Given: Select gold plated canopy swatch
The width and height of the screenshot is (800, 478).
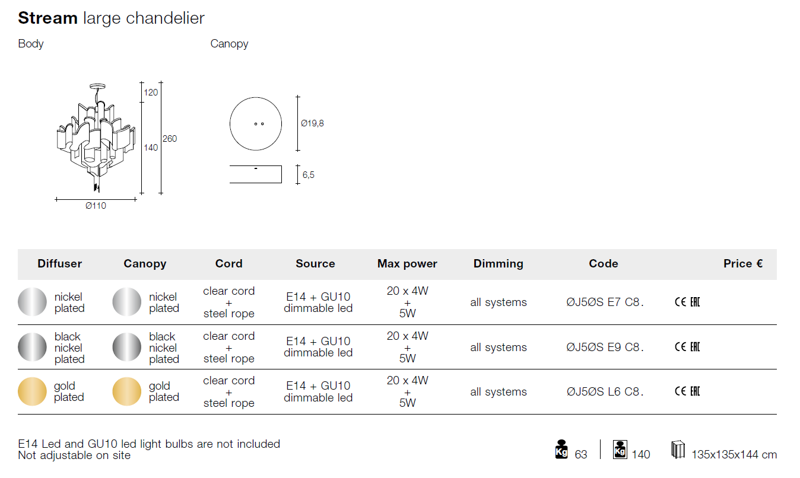Looking at the screenshot, I should (126, 392).
